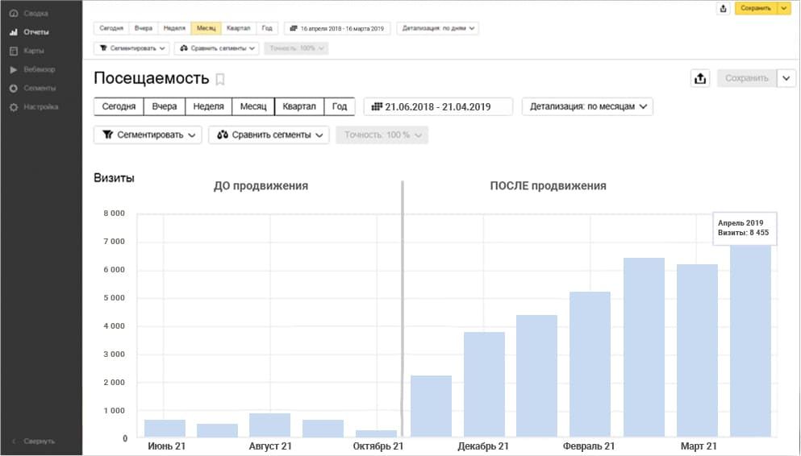Screen dimensions: 801x456
Task: Open the 16 апреля 2018 date range picker
Action: pyautogui.click(x=337, y=28)
